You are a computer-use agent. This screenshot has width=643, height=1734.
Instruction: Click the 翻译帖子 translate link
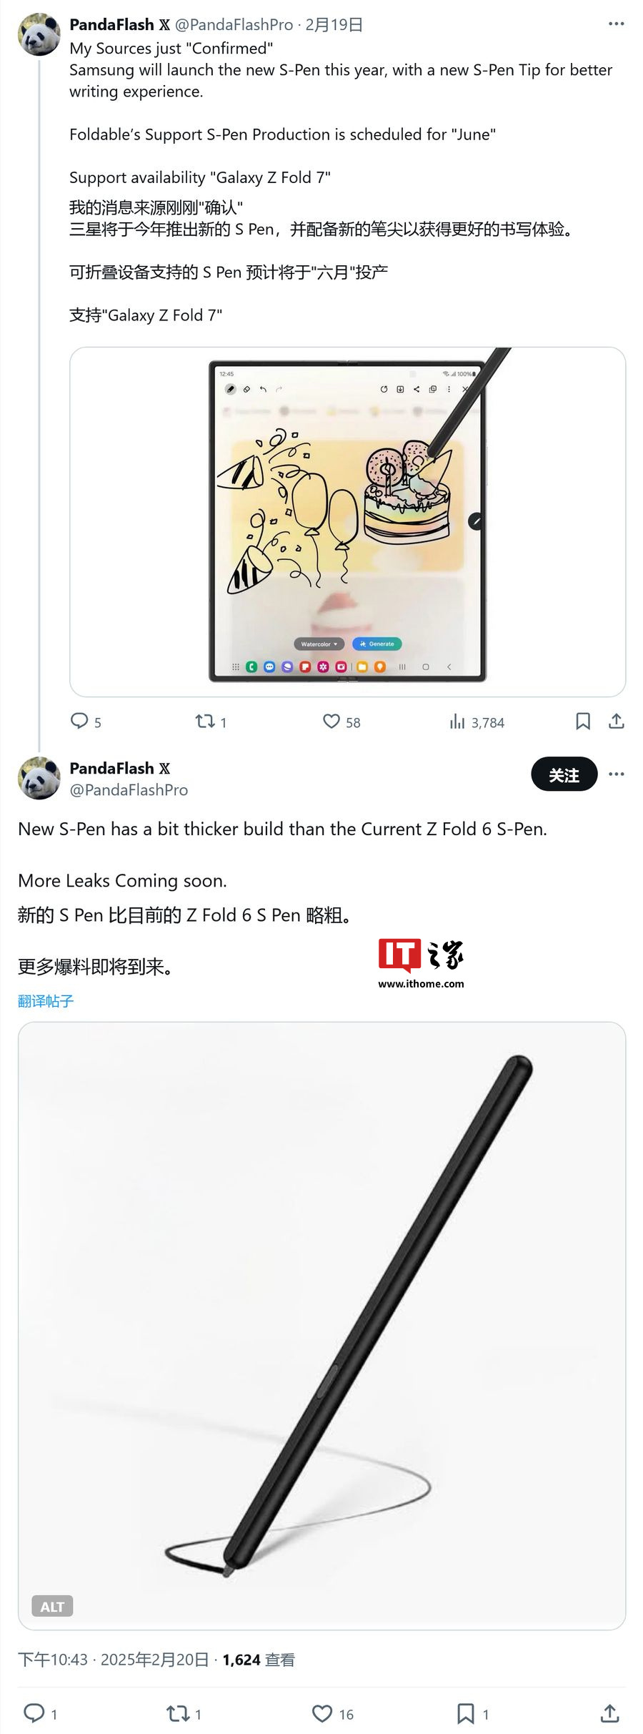(46, 1001)
